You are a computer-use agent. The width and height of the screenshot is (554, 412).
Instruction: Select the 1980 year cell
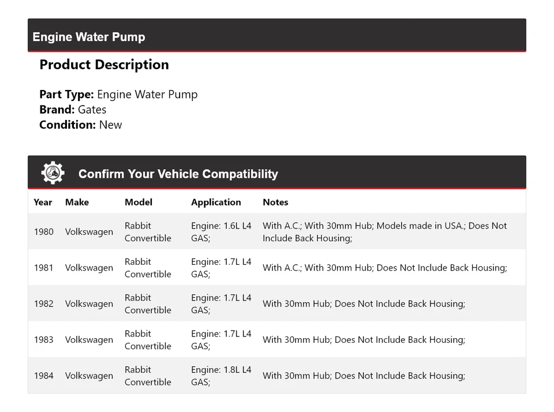tap(43, 232)
